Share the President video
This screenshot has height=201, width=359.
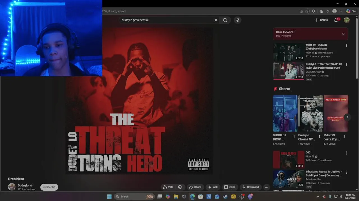(195, 187)
